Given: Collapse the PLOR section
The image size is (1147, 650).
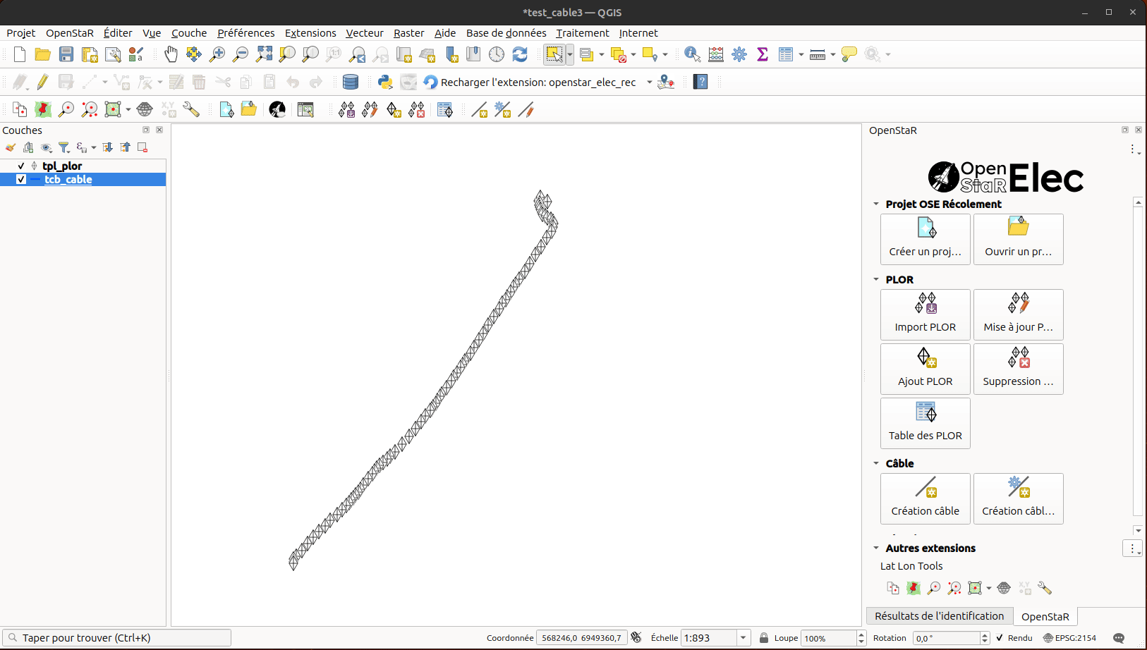Looking at the screenshot, I should (876, 279).
